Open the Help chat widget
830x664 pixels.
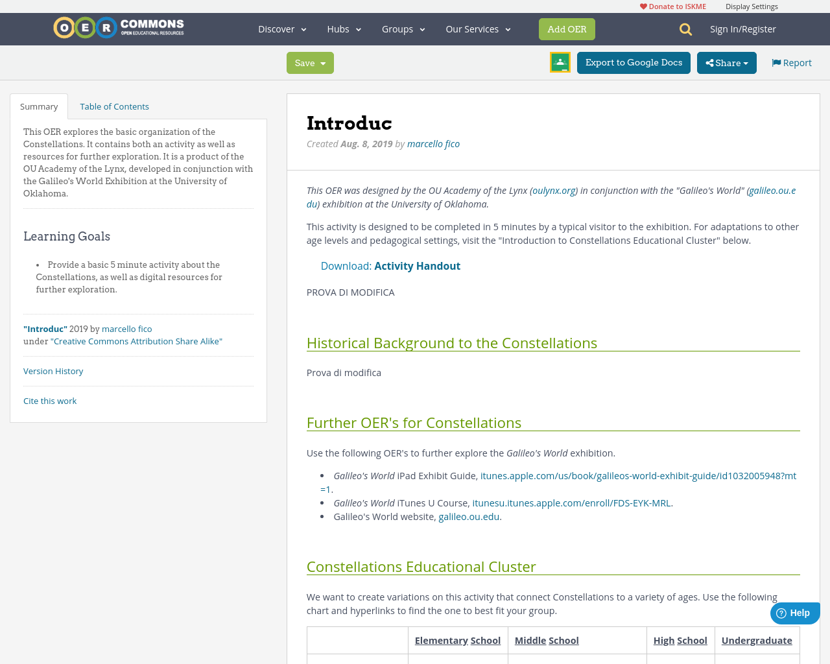pos(795,612)
